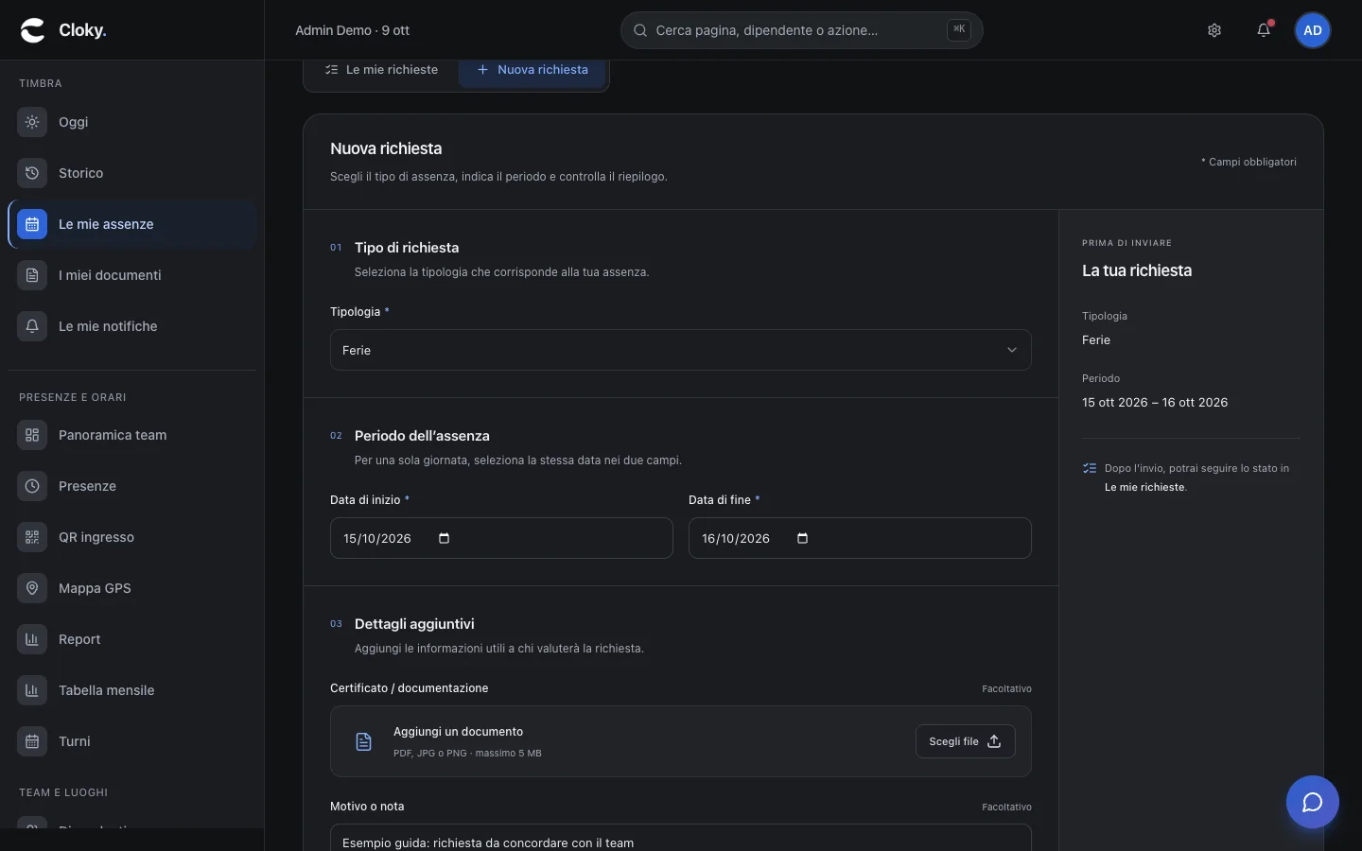Open Mappa GPS from the sidebar
The width and height of the screenshot is (1362, 851).
pos(131,588)
